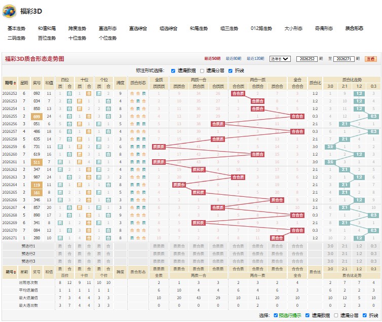The image size is (382, 322).
Task: Open the 基本走势 navigation tab
Action: click(16, 28)
